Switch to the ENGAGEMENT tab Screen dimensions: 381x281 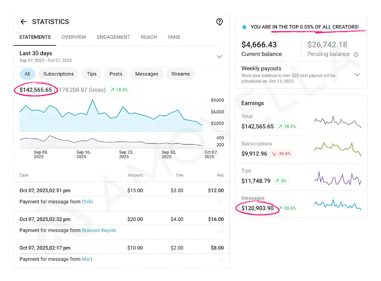(x=113, y=37)
